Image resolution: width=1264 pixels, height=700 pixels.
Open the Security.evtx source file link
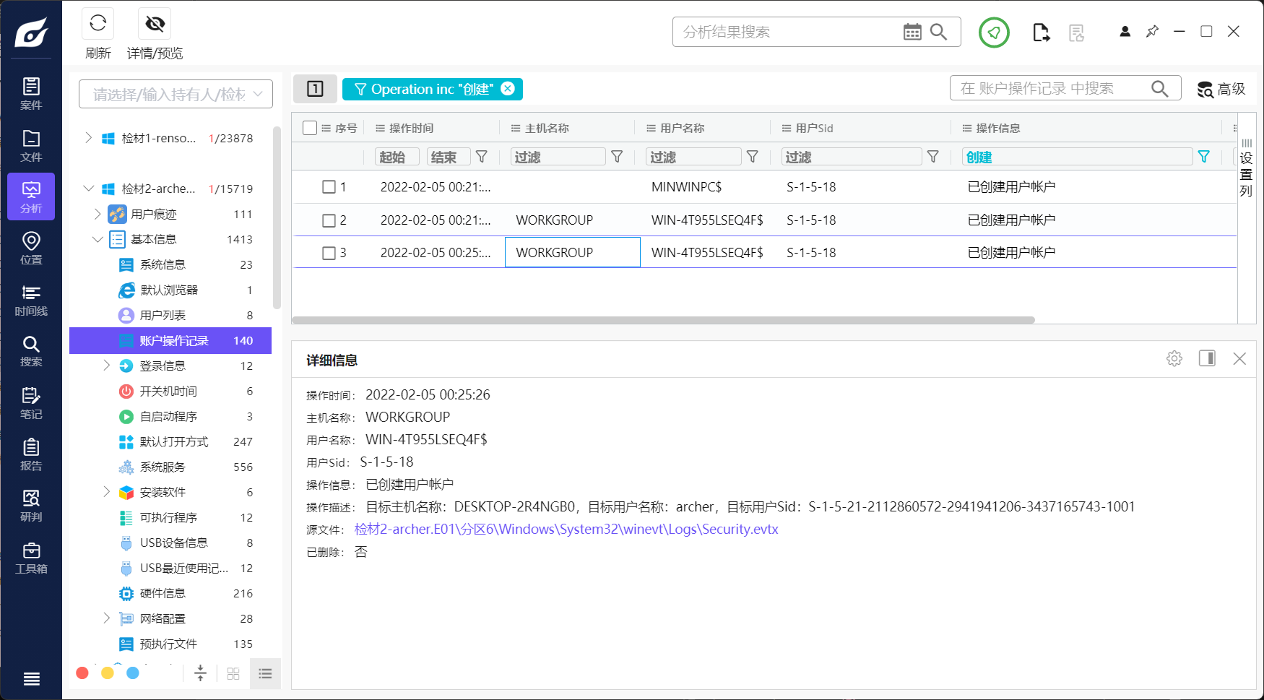[x=565, y=529]
